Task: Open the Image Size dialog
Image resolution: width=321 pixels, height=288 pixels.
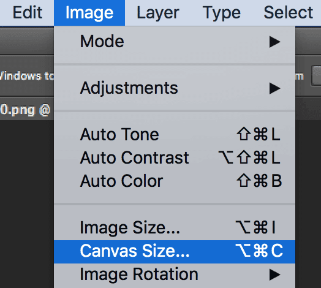Action: click(x=175, y=227)
